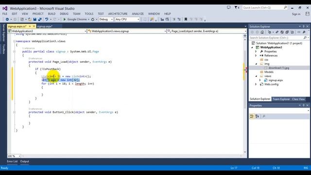Click the Properties wrench icon in Solution Explorer

(304, 32)
